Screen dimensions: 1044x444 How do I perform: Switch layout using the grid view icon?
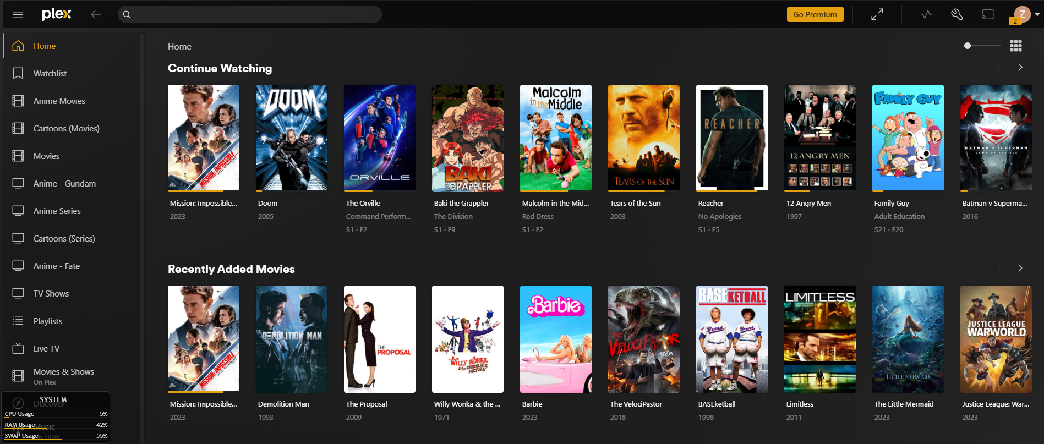click(x=1016, y=46)
